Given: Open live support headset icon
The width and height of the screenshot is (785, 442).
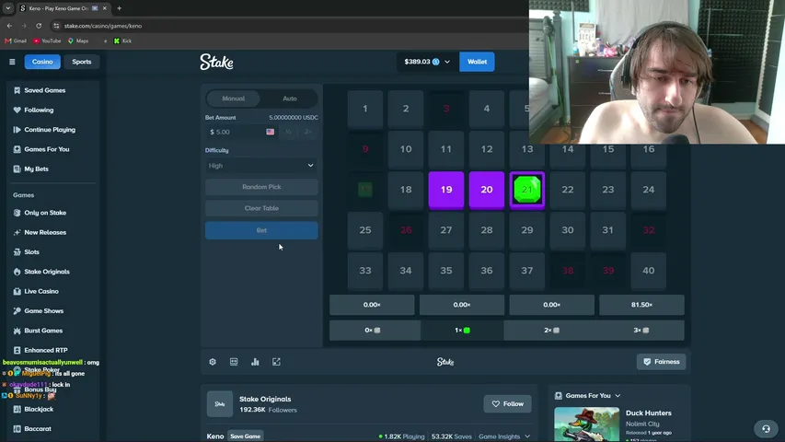Looking at the screenshot, I should [x=766, y=429].
